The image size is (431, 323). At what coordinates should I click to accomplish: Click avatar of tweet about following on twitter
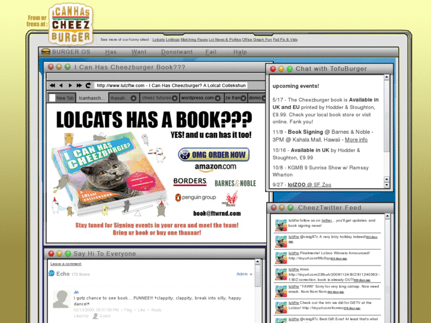(x=281, y=225)
